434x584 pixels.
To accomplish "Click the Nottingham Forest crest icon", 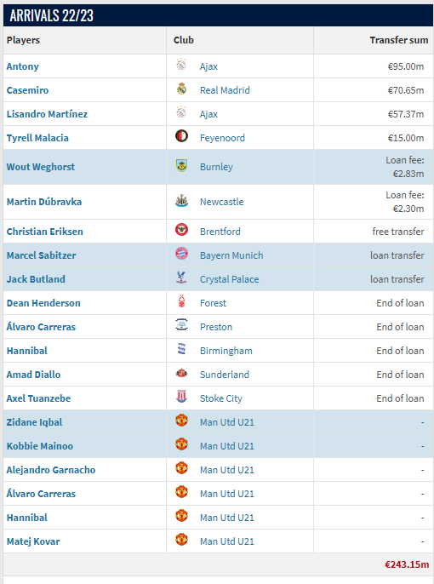I will pos(181,301).
